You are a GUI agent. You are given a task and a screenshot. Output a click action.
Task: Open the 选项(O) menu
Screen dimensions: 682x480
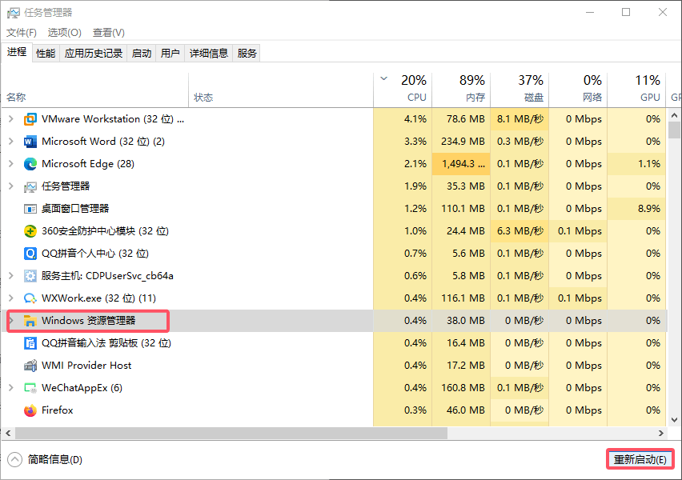coord(64,32)
